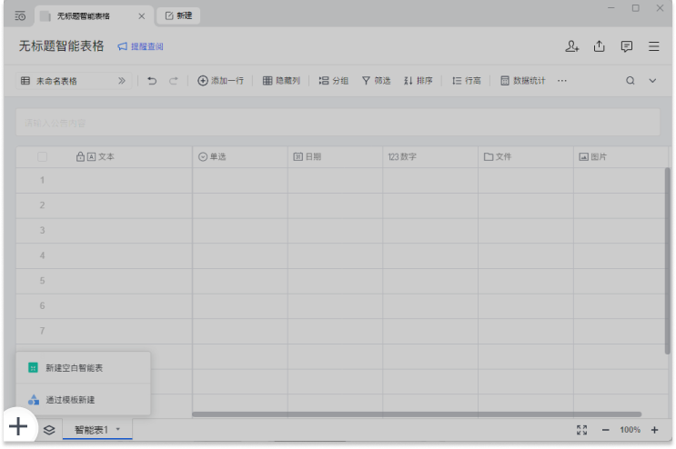Click the search magnifier icon
Screen dimensions: 676x449
(630, 81)
